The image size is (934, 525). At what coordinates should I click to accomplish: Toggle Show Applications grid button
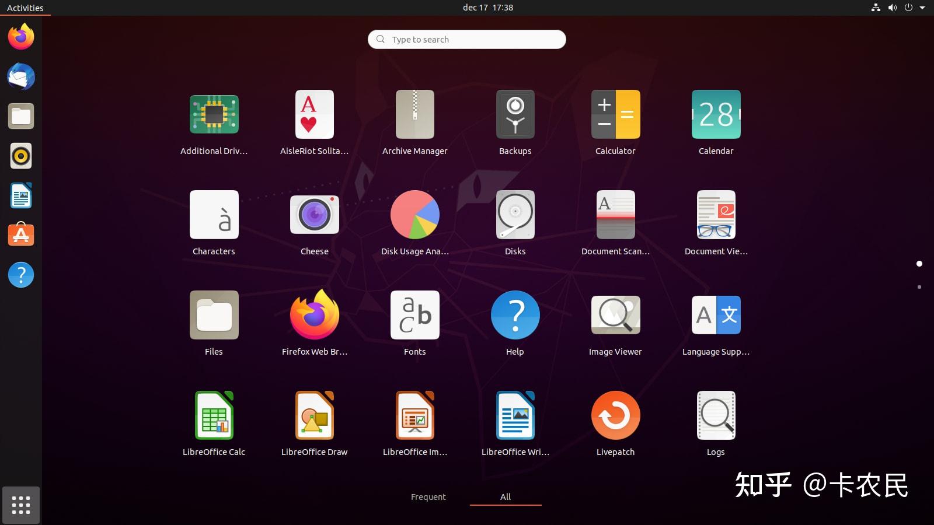tap(21, 505)
